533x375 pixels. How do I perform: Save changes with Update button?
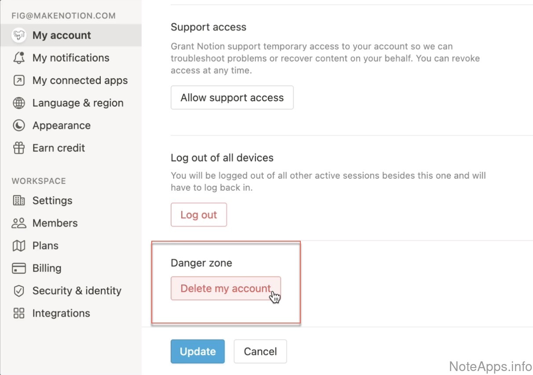point(197,351)
